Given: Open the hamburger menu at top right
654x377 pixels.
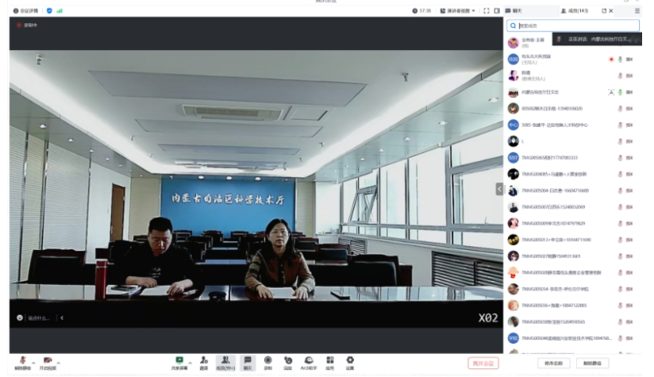Looking at the screenshot, I should tap(637, 11).
